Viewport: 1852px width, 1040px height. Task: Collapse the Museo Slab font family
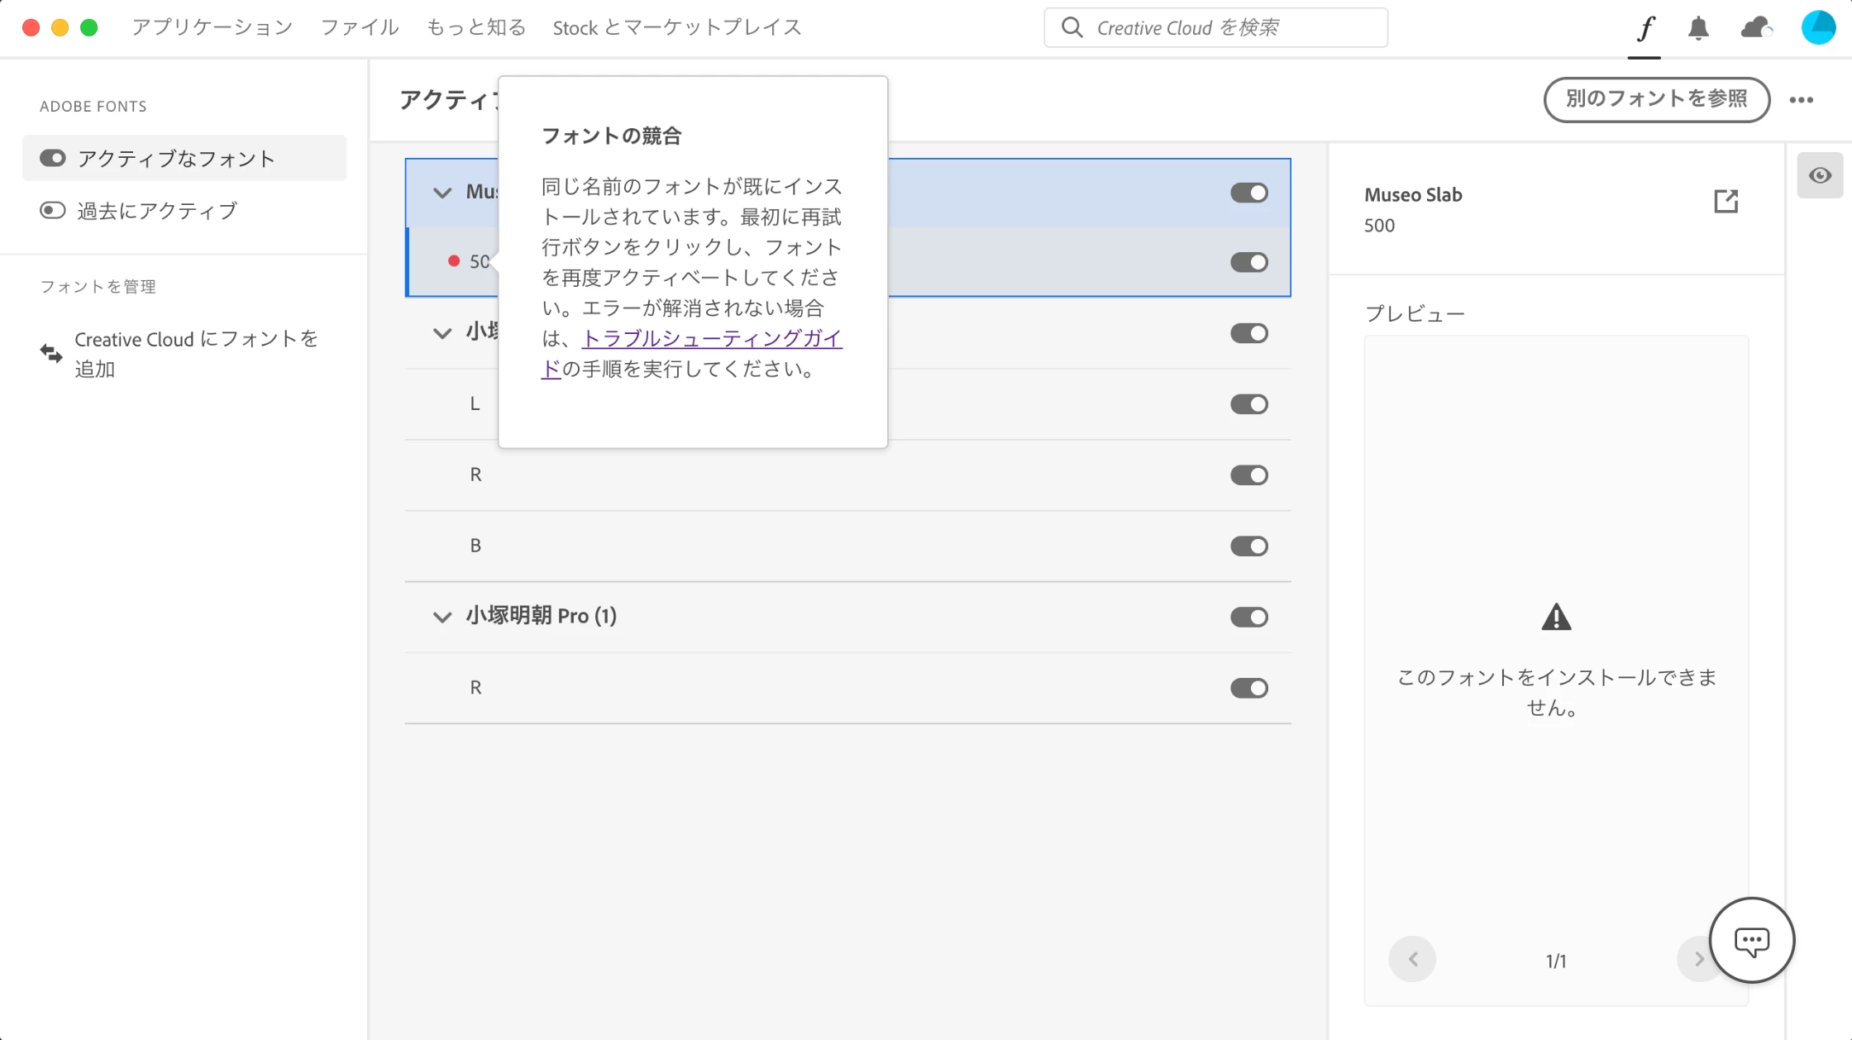(442, 193)
